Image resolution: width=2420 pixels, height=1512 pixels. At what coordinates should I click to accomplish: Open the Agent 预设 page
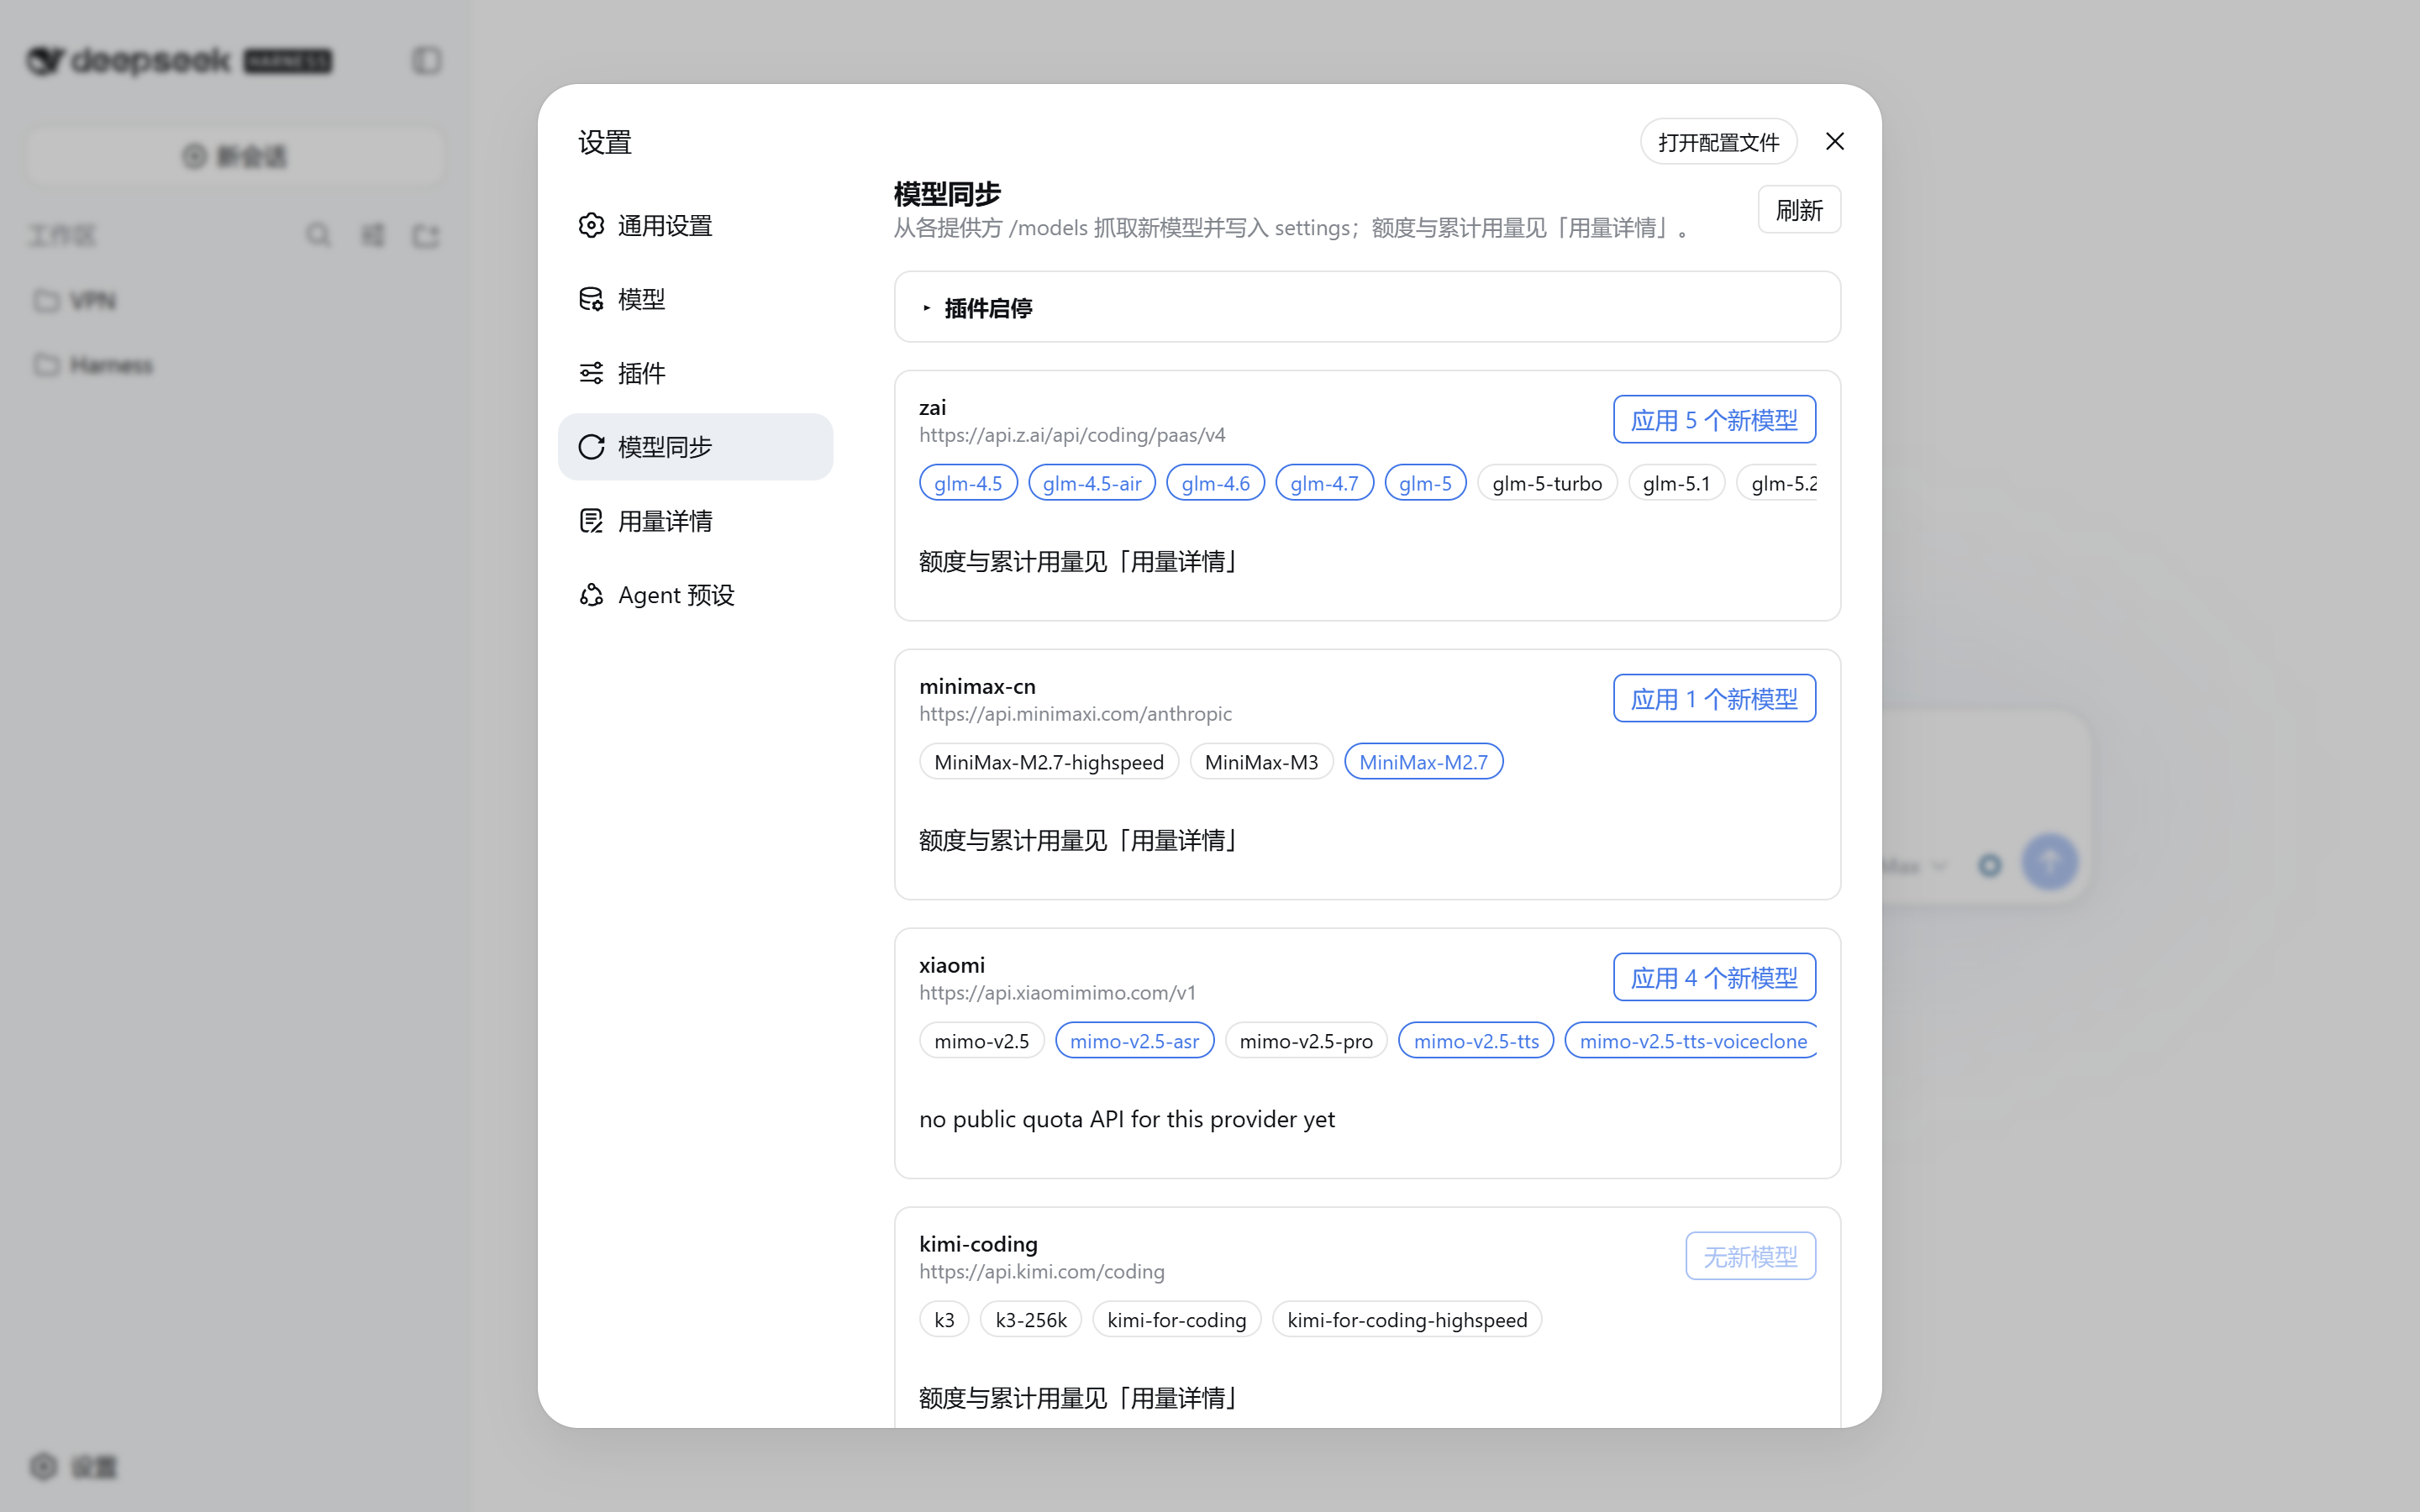point(696,595)
